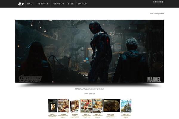Click the 'Issue 48' caption
The image size is (179, 119).
click(63, 114)
